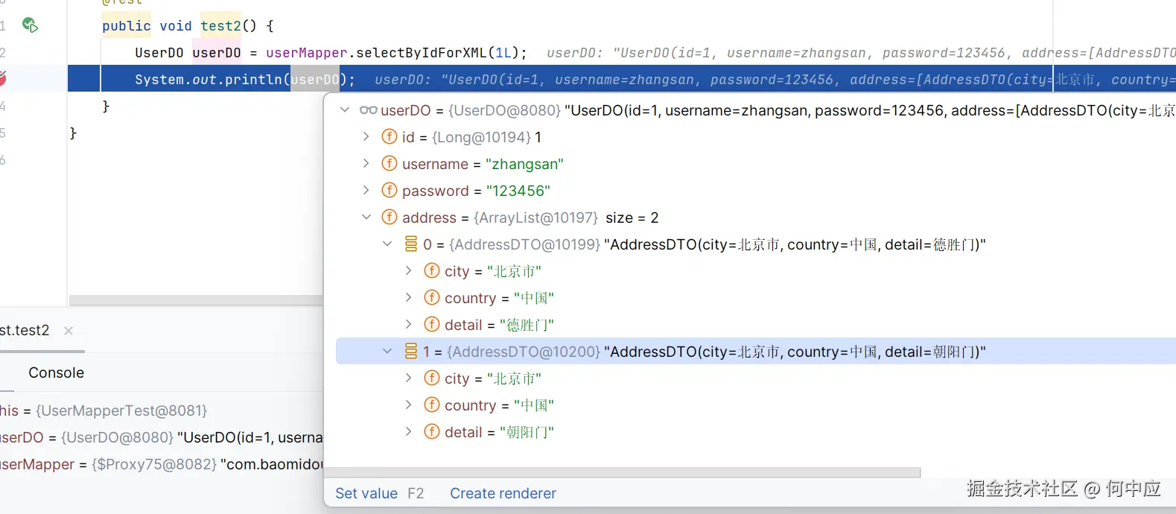
Task: Click field icon of city under element 0
Action: (x=431, y=271)
